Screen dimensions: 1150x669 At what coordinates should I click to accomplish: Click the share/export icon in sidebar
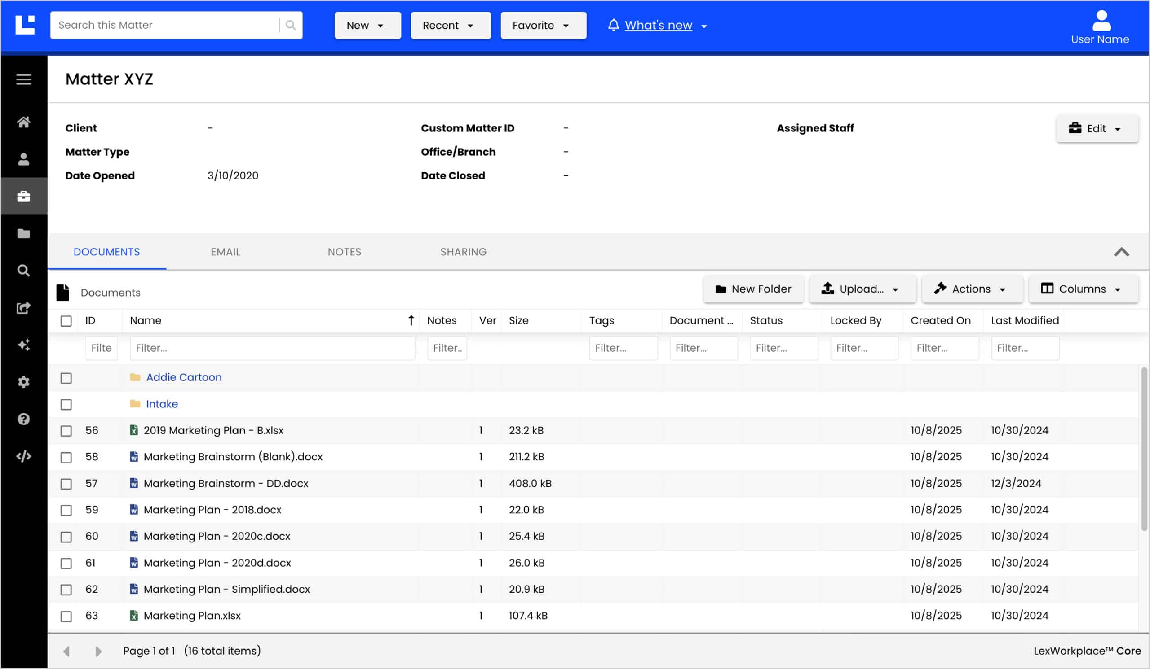pos(24,308)
